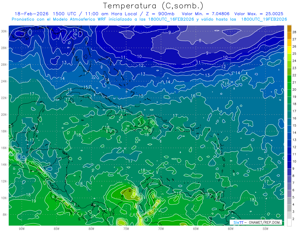Viewport: 301px width, 232px height.
Task: Click the "7" label on the color bar
Action: click(293, 183)
